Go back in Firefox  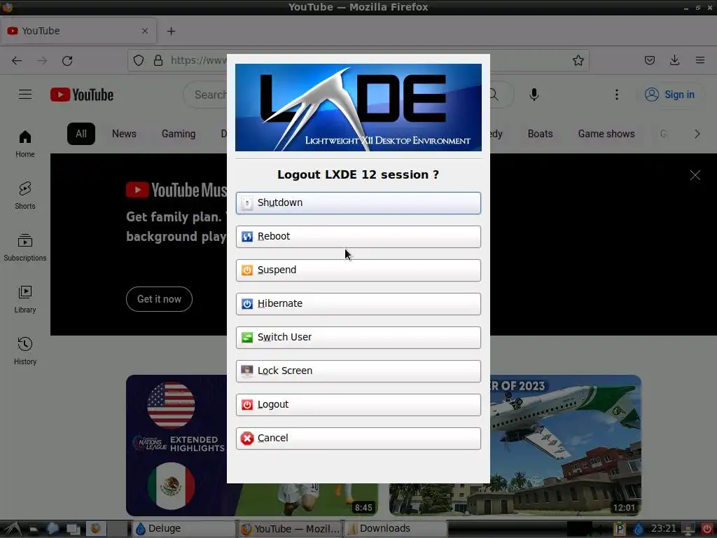point(17,60)
